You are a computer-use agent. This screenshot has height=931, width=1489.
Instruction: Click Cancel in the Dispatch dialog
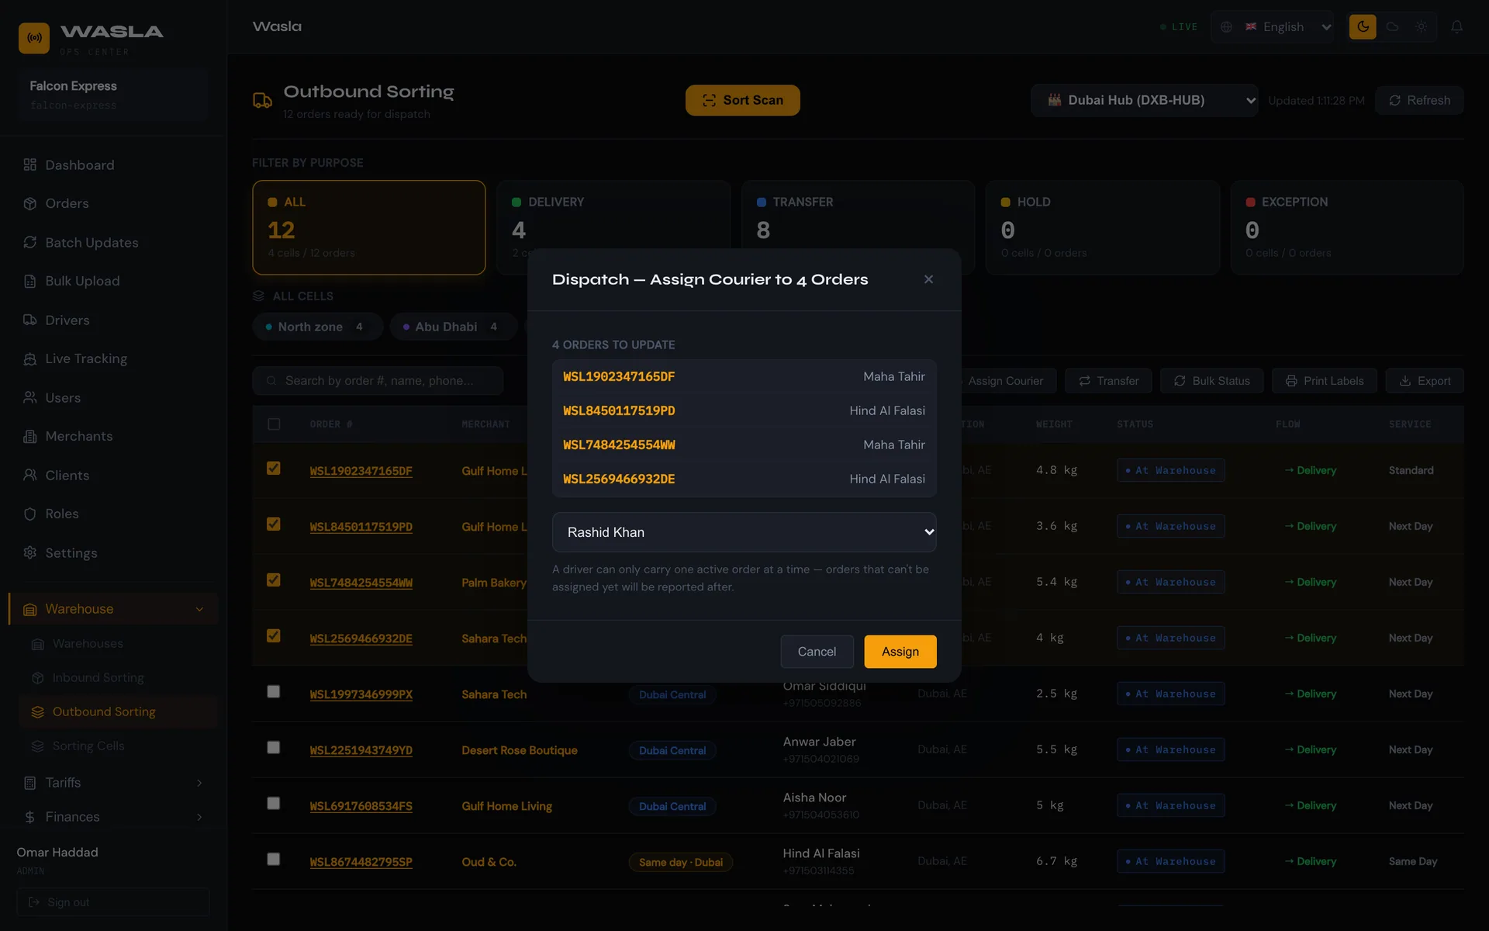[817, 652]
